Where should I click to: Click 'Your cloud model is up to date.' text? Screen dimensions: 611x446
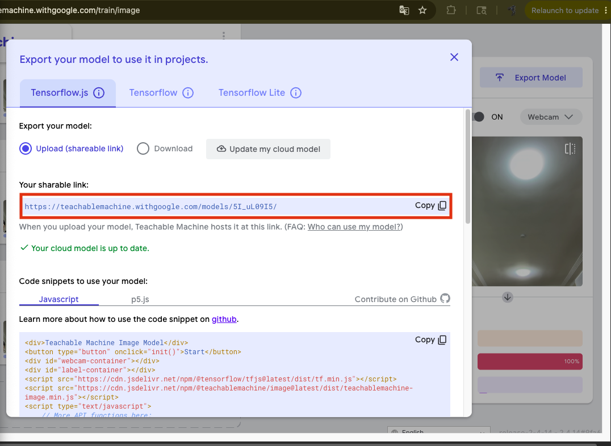click(90, 248)
